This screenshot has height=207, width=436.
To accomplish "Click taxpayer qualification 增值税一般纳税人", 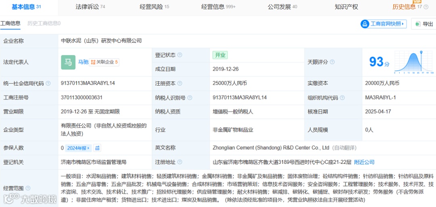I will [233, 112].
